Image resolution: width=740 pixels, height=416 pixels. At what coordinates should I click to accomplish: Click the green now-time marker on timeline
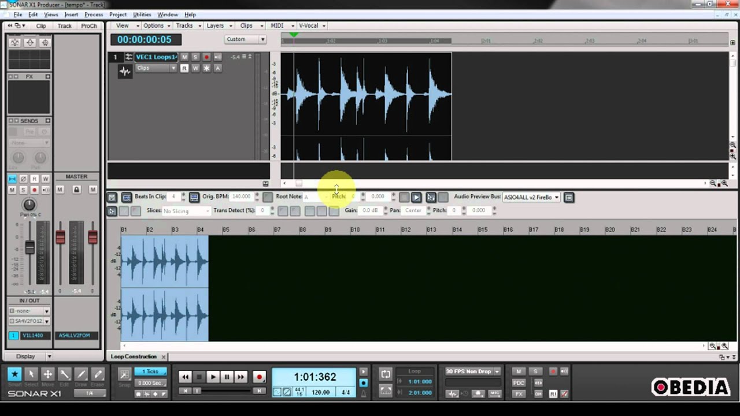point(294,35)
